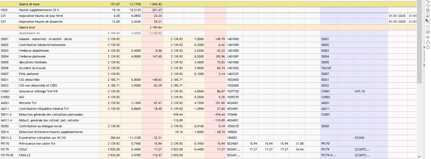
Task: Click the stopwatch icon in right toolbar
Action: coord(428,6)
